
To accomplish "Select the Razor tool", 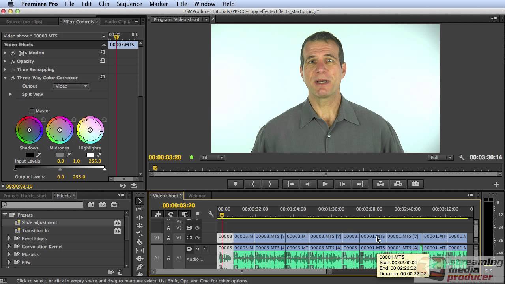I will (140, 242).
